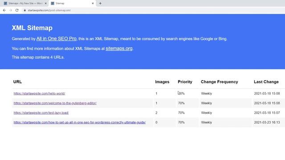
Task: Open the hello-world post URL
Action: click(x=39, y=93)
